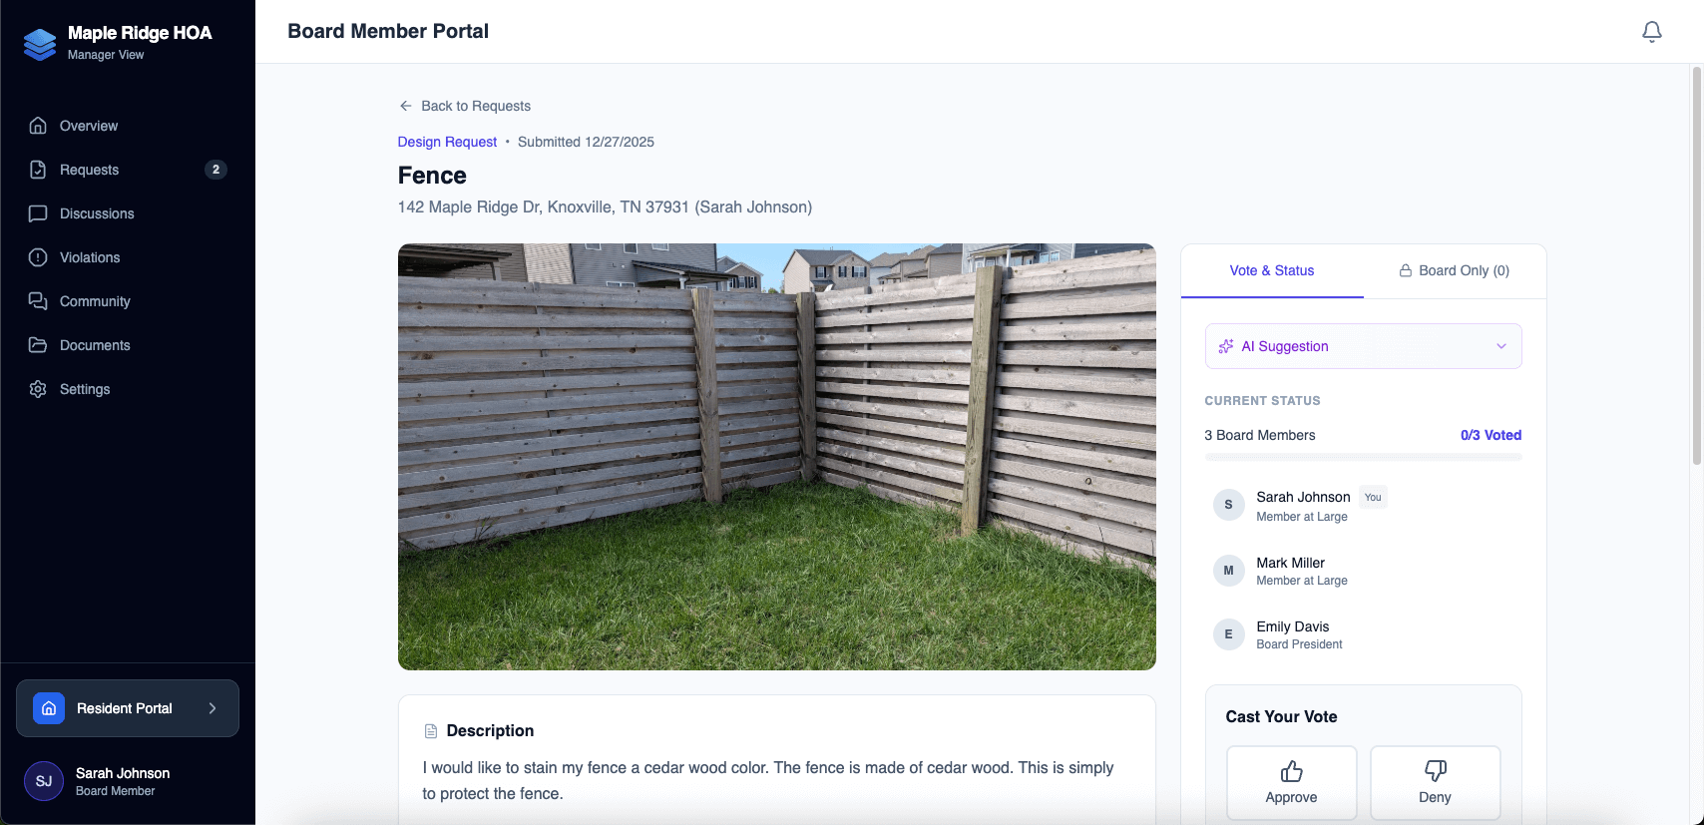Click the Documents folder icon in sidebar
The image size is (1704, 825).
tap(38, 345)
